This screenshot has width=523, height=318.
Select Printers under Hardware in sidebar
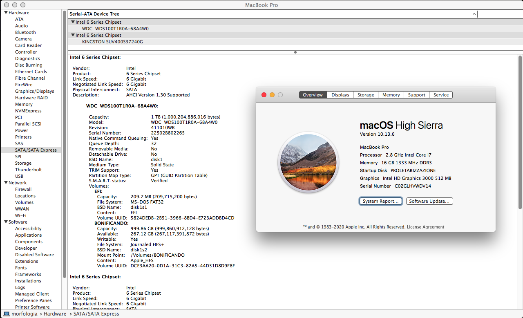[23, 137]
